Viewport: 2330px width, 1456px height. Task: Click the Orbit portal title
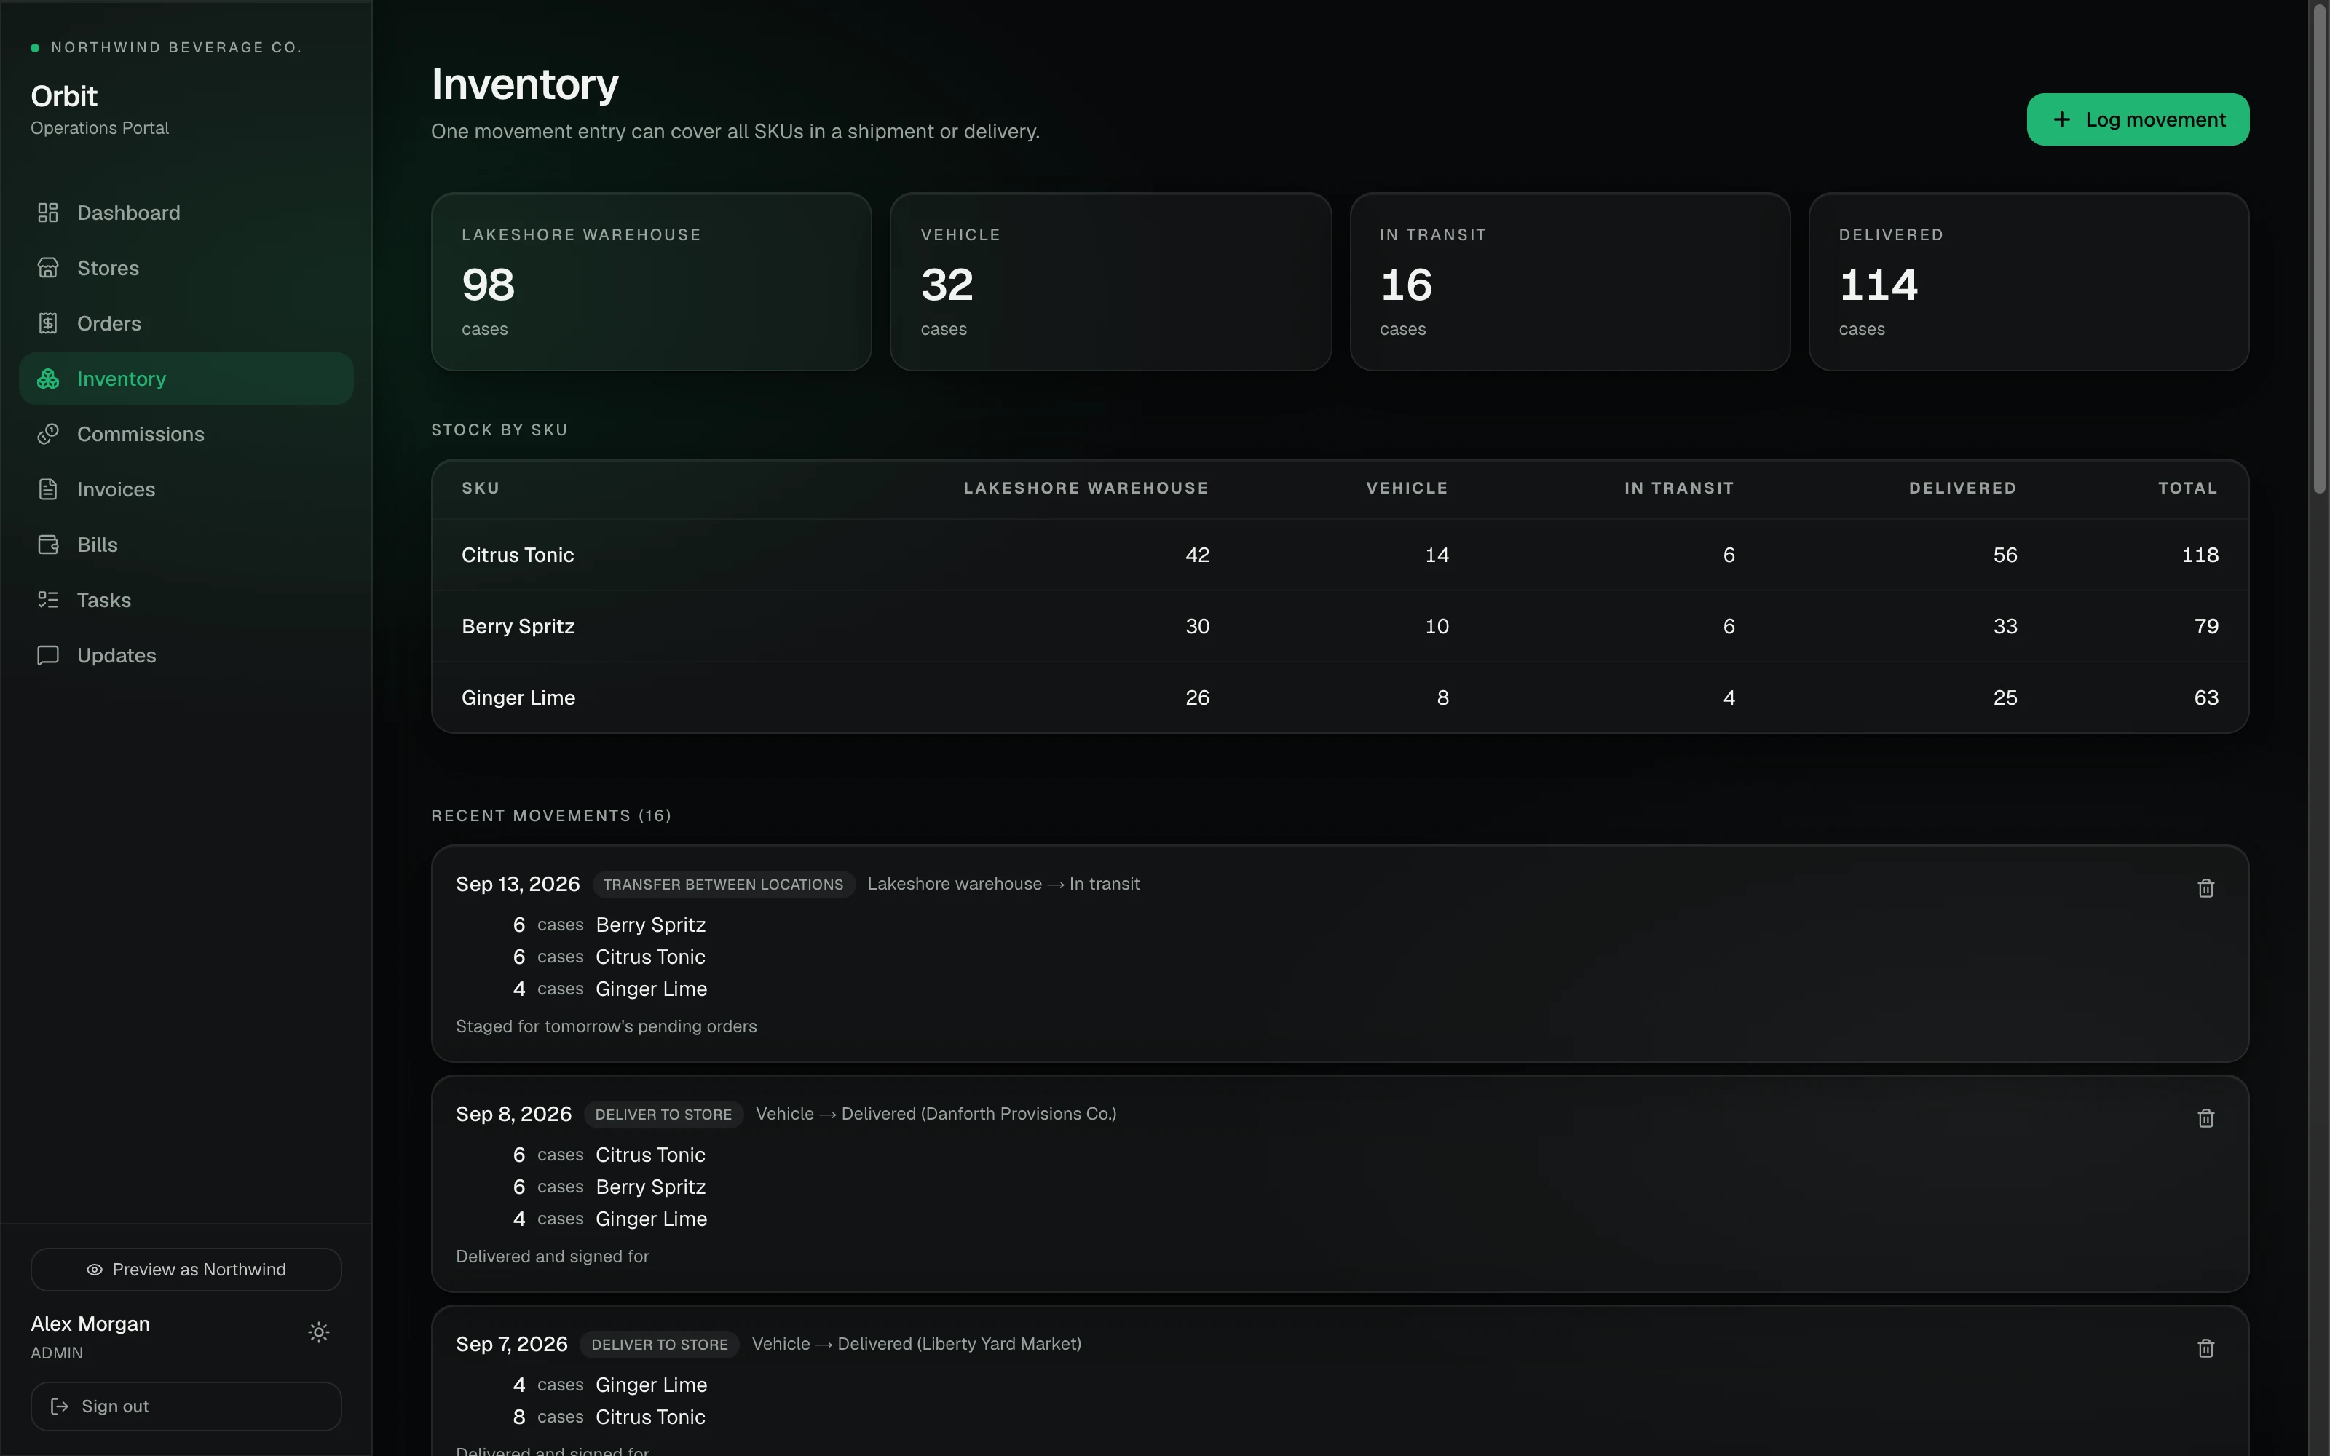click(x=63, y=96)
